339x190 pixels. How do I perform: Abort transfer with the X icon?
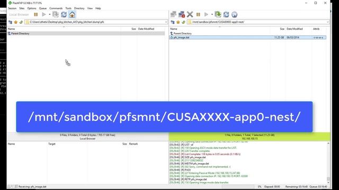click(190, 14)
